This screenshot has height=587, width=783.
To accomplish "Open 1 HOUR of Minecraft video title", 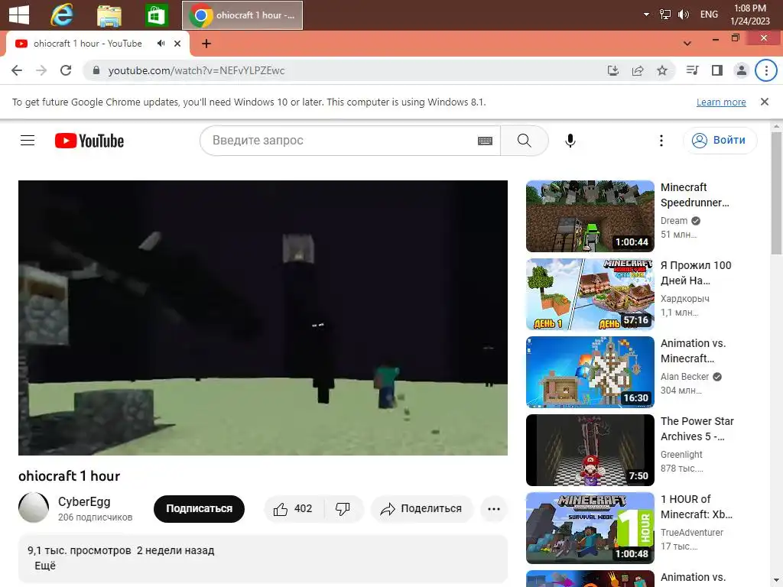I will pos(696,507).
